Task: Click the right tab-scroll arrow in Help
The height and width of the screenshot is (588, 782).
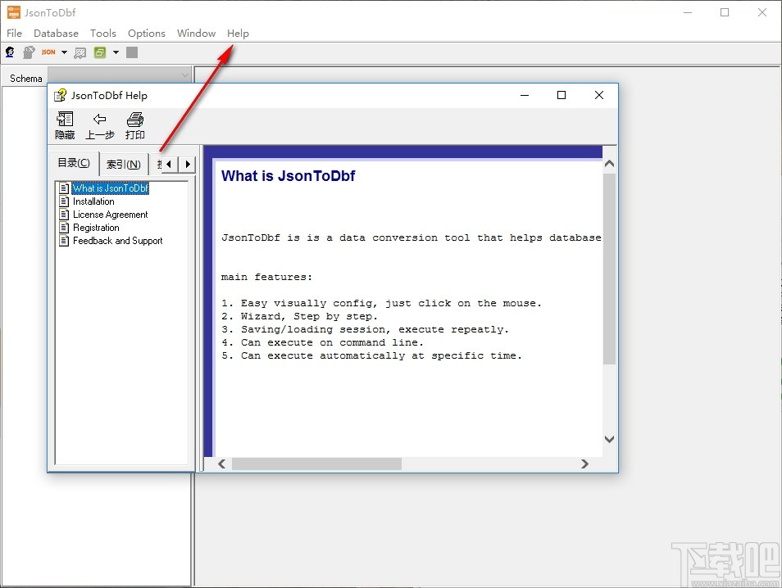Action: click(x=187, y=164)
